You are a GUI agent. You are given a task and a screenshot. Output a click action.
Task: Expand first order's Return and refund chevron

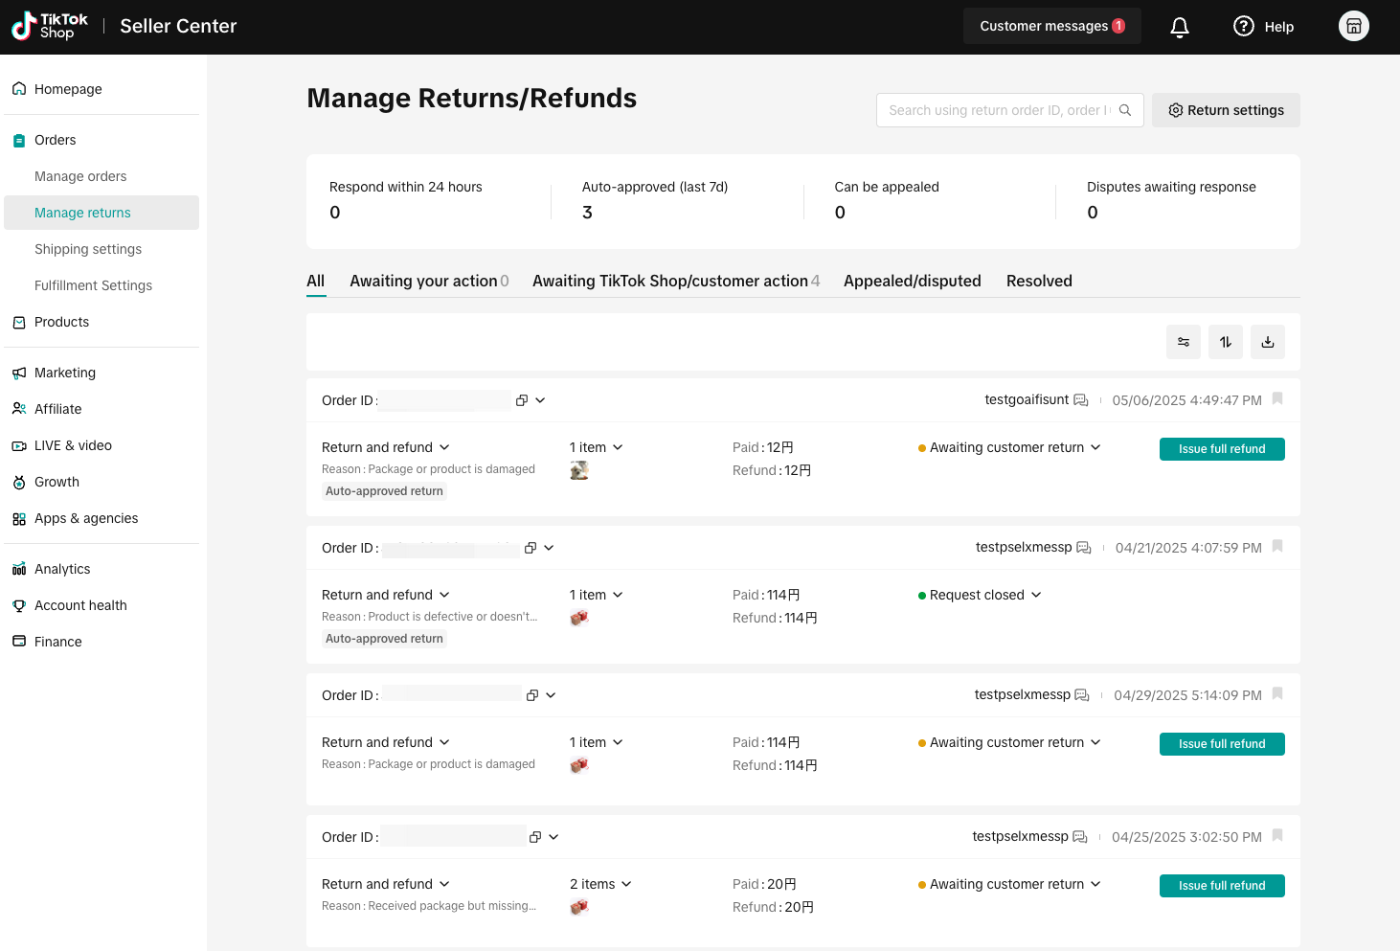[x=444, y=447]
